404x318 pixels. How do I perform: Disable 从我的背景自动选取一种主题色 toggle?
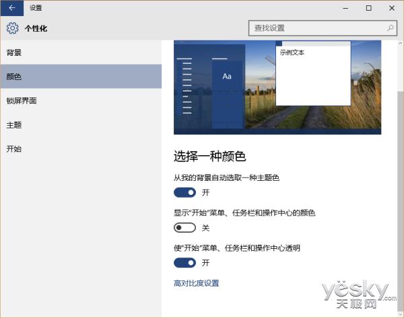click(x=184, y=192)
